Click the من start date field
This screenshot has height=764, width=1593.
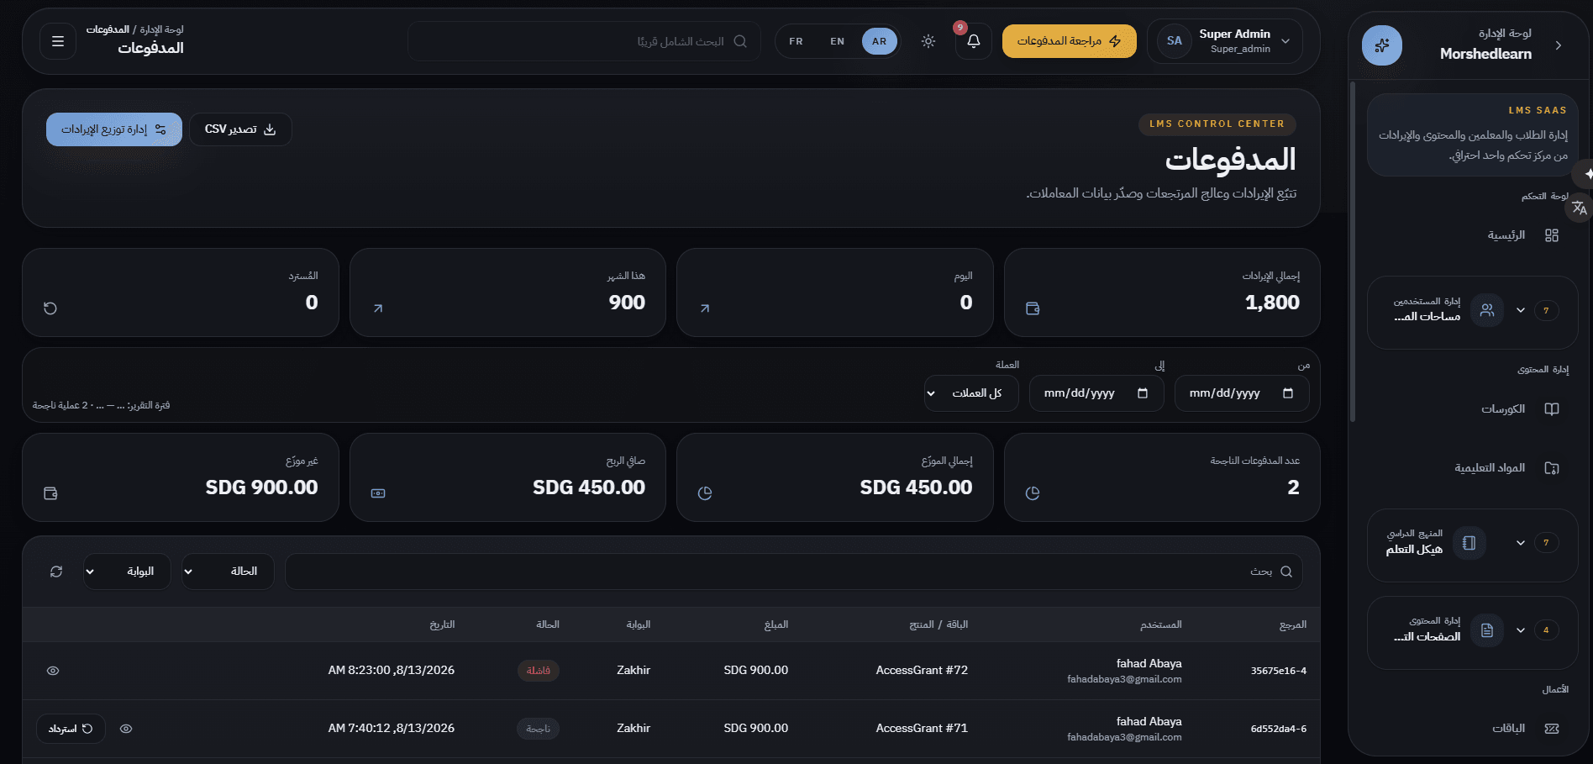[x=1242, y=393]
